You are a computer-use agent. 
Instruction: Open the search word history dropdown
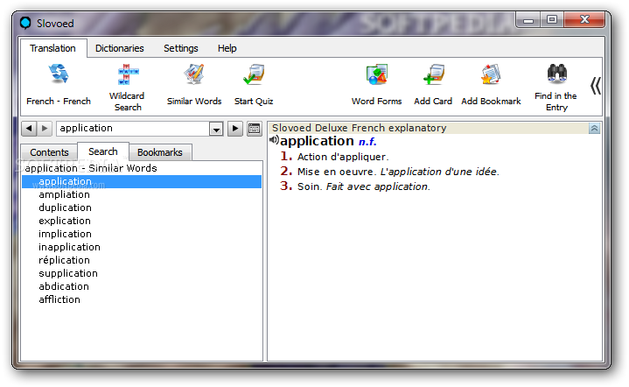216,129
